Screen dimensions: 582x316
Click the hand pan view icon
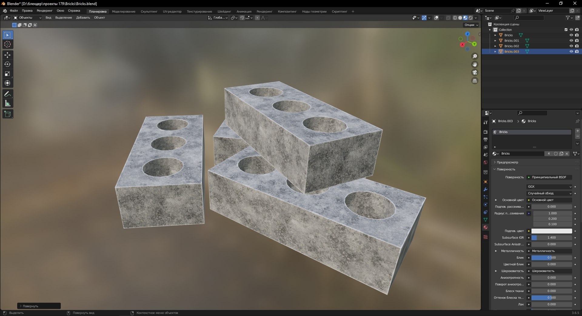pos(475,64)
